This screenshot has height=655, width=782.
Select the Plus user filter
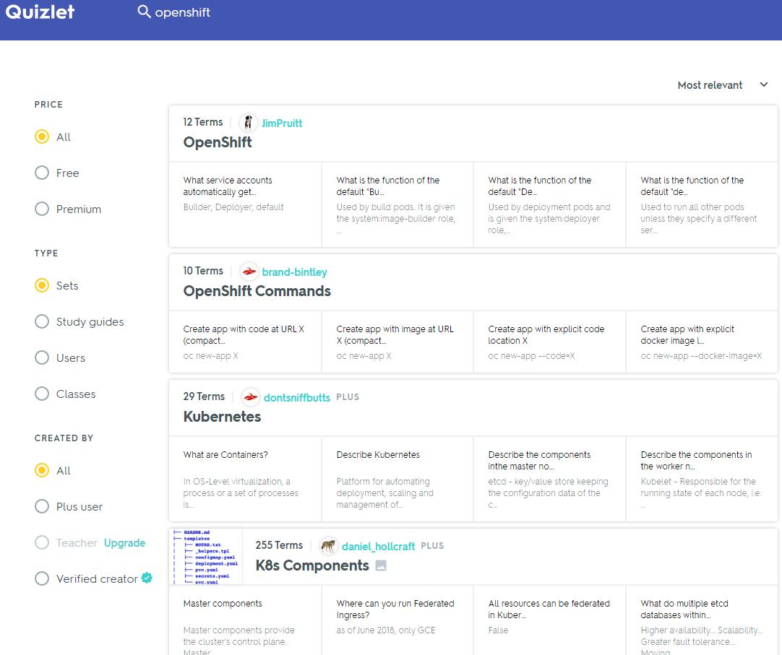click(42, 506)
